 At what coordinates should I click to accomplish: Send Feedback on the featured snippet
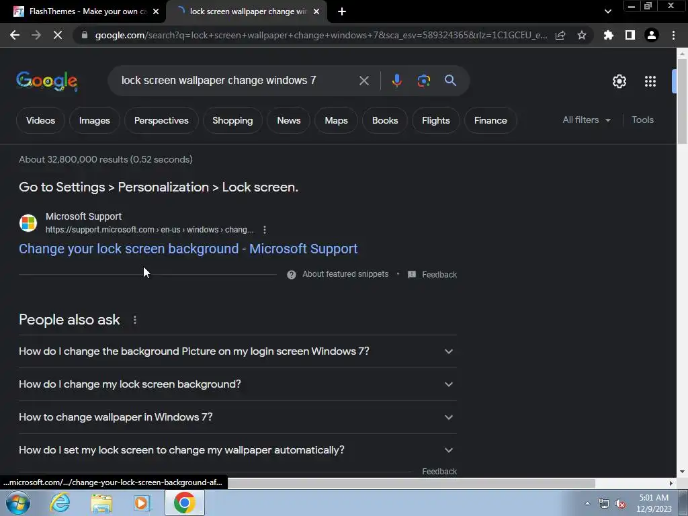(432, 275)
